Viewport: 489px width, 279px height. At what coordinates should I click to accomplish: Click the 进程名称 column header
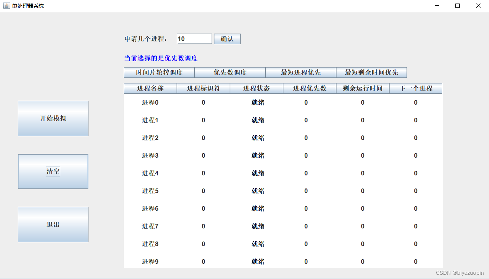(150, 88)
